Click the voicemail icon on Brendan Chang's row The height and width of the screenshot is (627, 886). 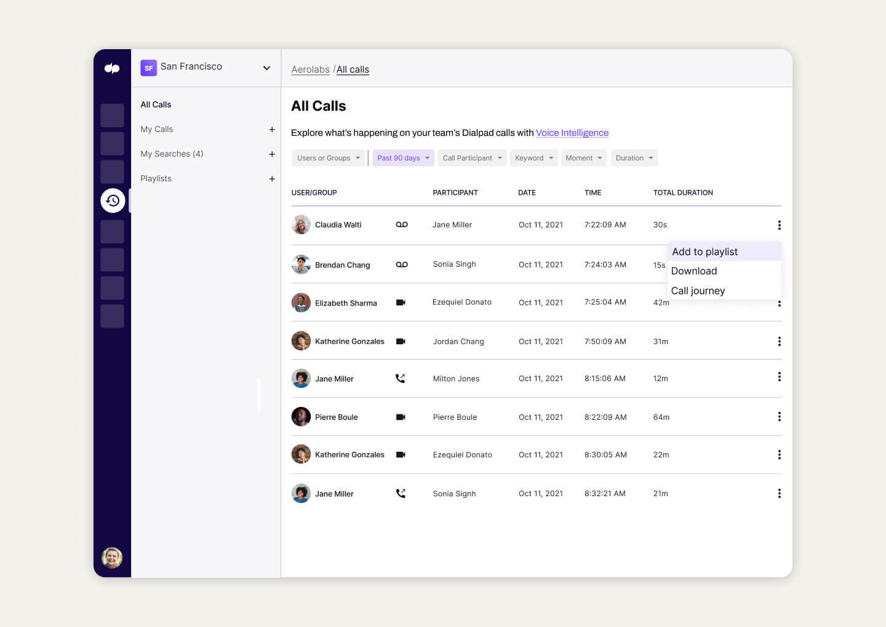coord(402,264)
